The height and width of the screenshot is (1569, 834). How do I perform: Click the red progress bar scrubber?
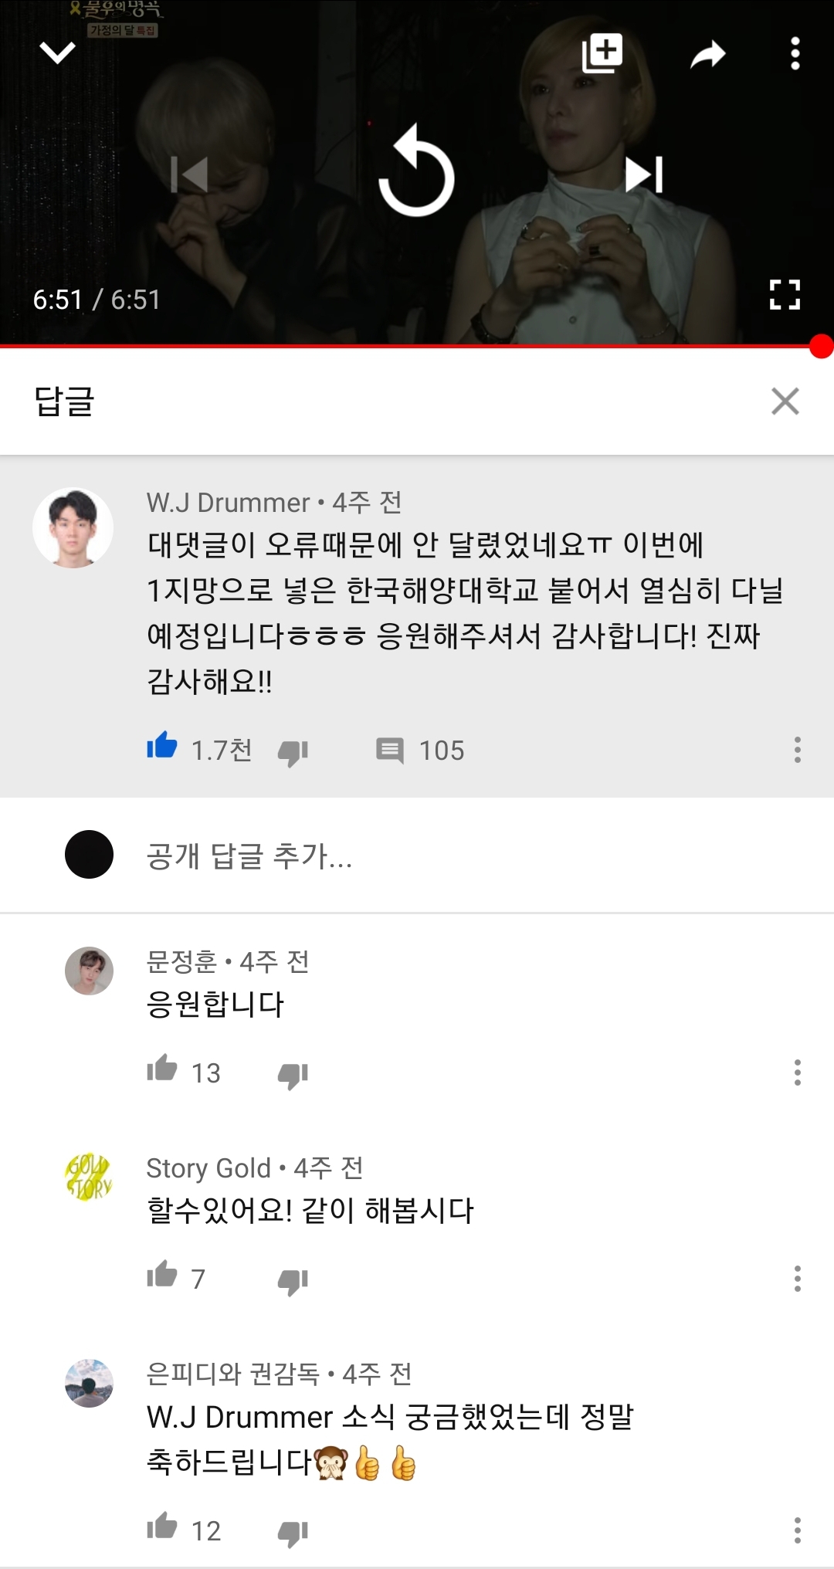point(821,347)
